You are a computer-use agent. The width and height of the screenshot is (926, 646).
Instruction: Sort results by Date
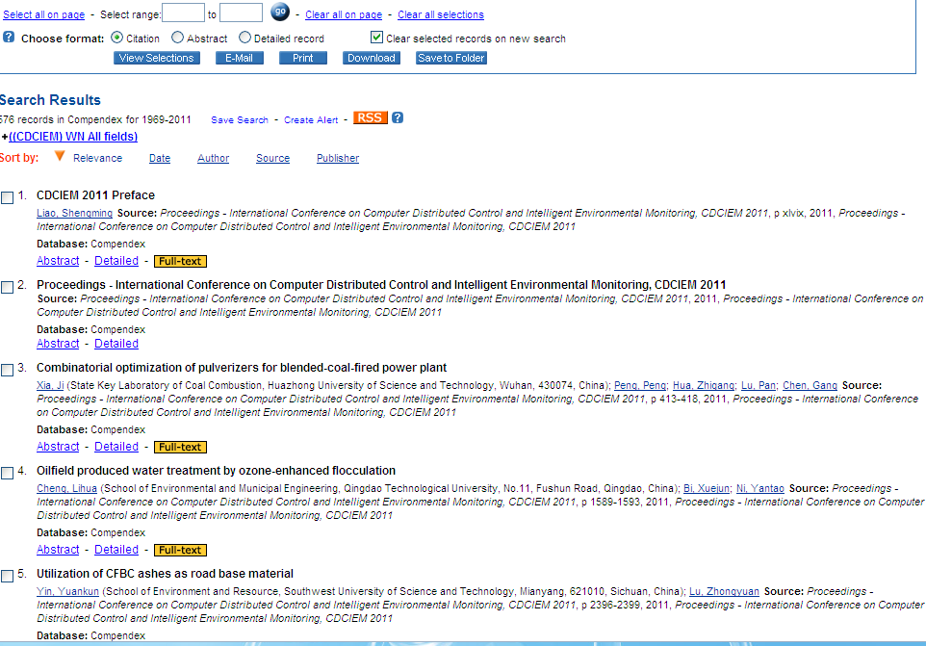click(160, 158)
